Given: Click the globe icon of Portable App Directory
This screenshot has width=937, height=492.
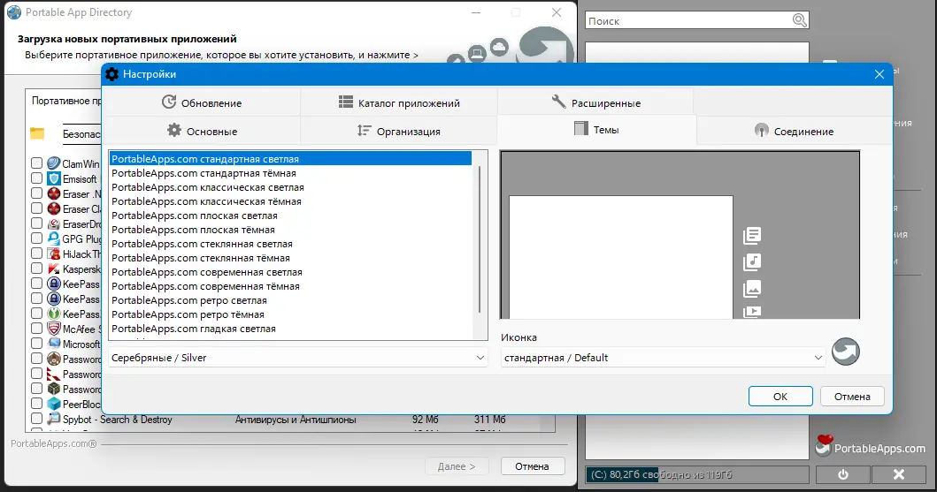Looking at the screenshot, I should (14, 12).
